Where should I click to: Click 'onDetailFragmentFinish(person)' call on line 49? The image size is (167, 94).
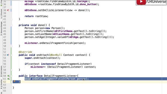(62, 43)
